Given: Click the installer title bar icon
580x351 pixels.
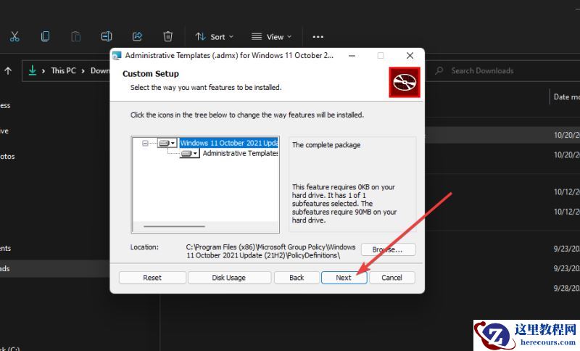Looking at the screenshot, I should [117, 56].
